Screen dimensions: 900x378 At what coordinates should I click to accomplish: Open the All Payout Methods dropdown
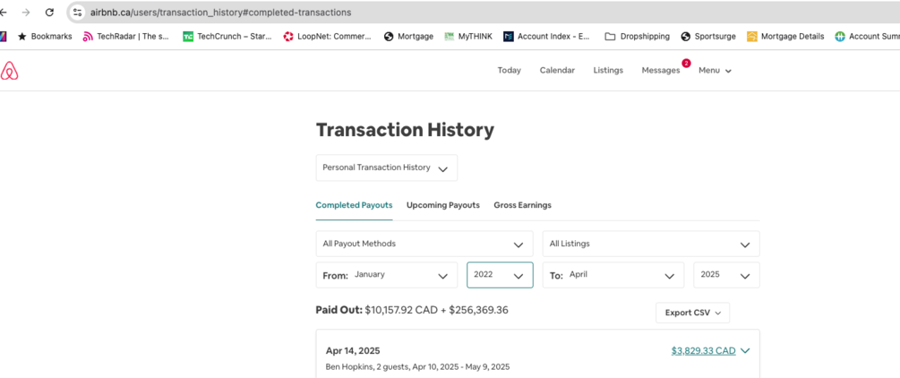(424, 244)
